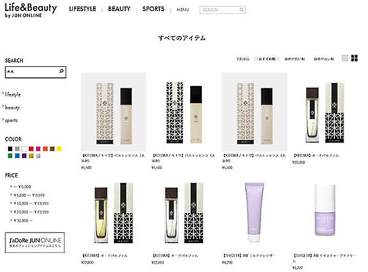Open the SHIGETA AW milk cleanser tube thumbnail

[254, 212]
